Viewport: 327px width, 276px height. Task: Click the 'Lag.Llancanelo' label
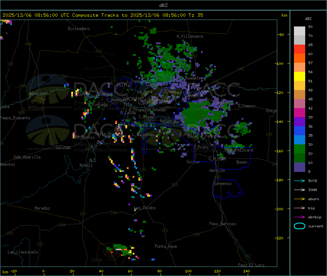click(23, 252)
